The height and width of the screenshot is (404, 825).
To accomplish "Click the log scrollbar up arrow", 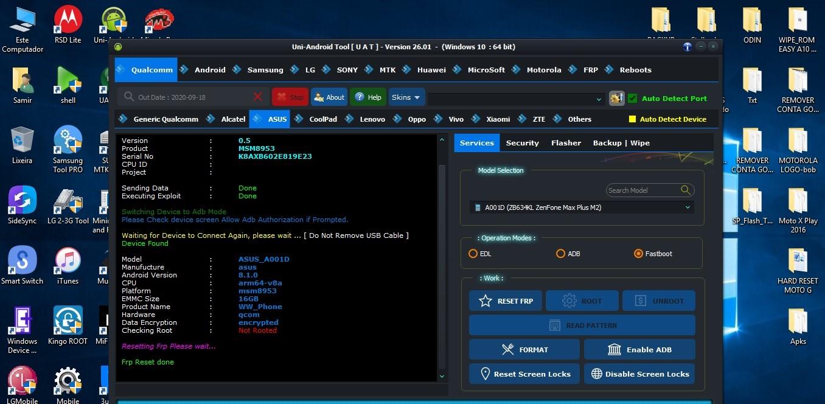I will click(442, 140).
